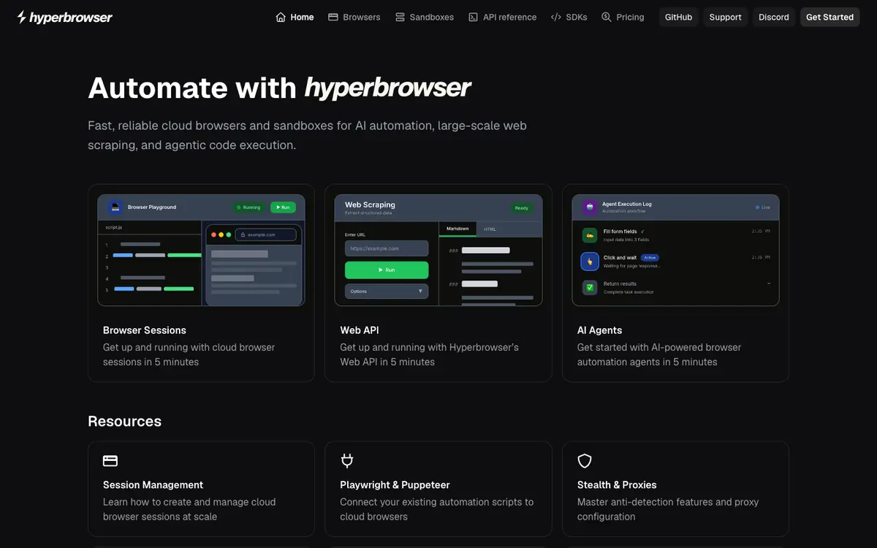
Task: Click the Playwright & Puppeteer plug icon
Action: click(x=347, y=460)
